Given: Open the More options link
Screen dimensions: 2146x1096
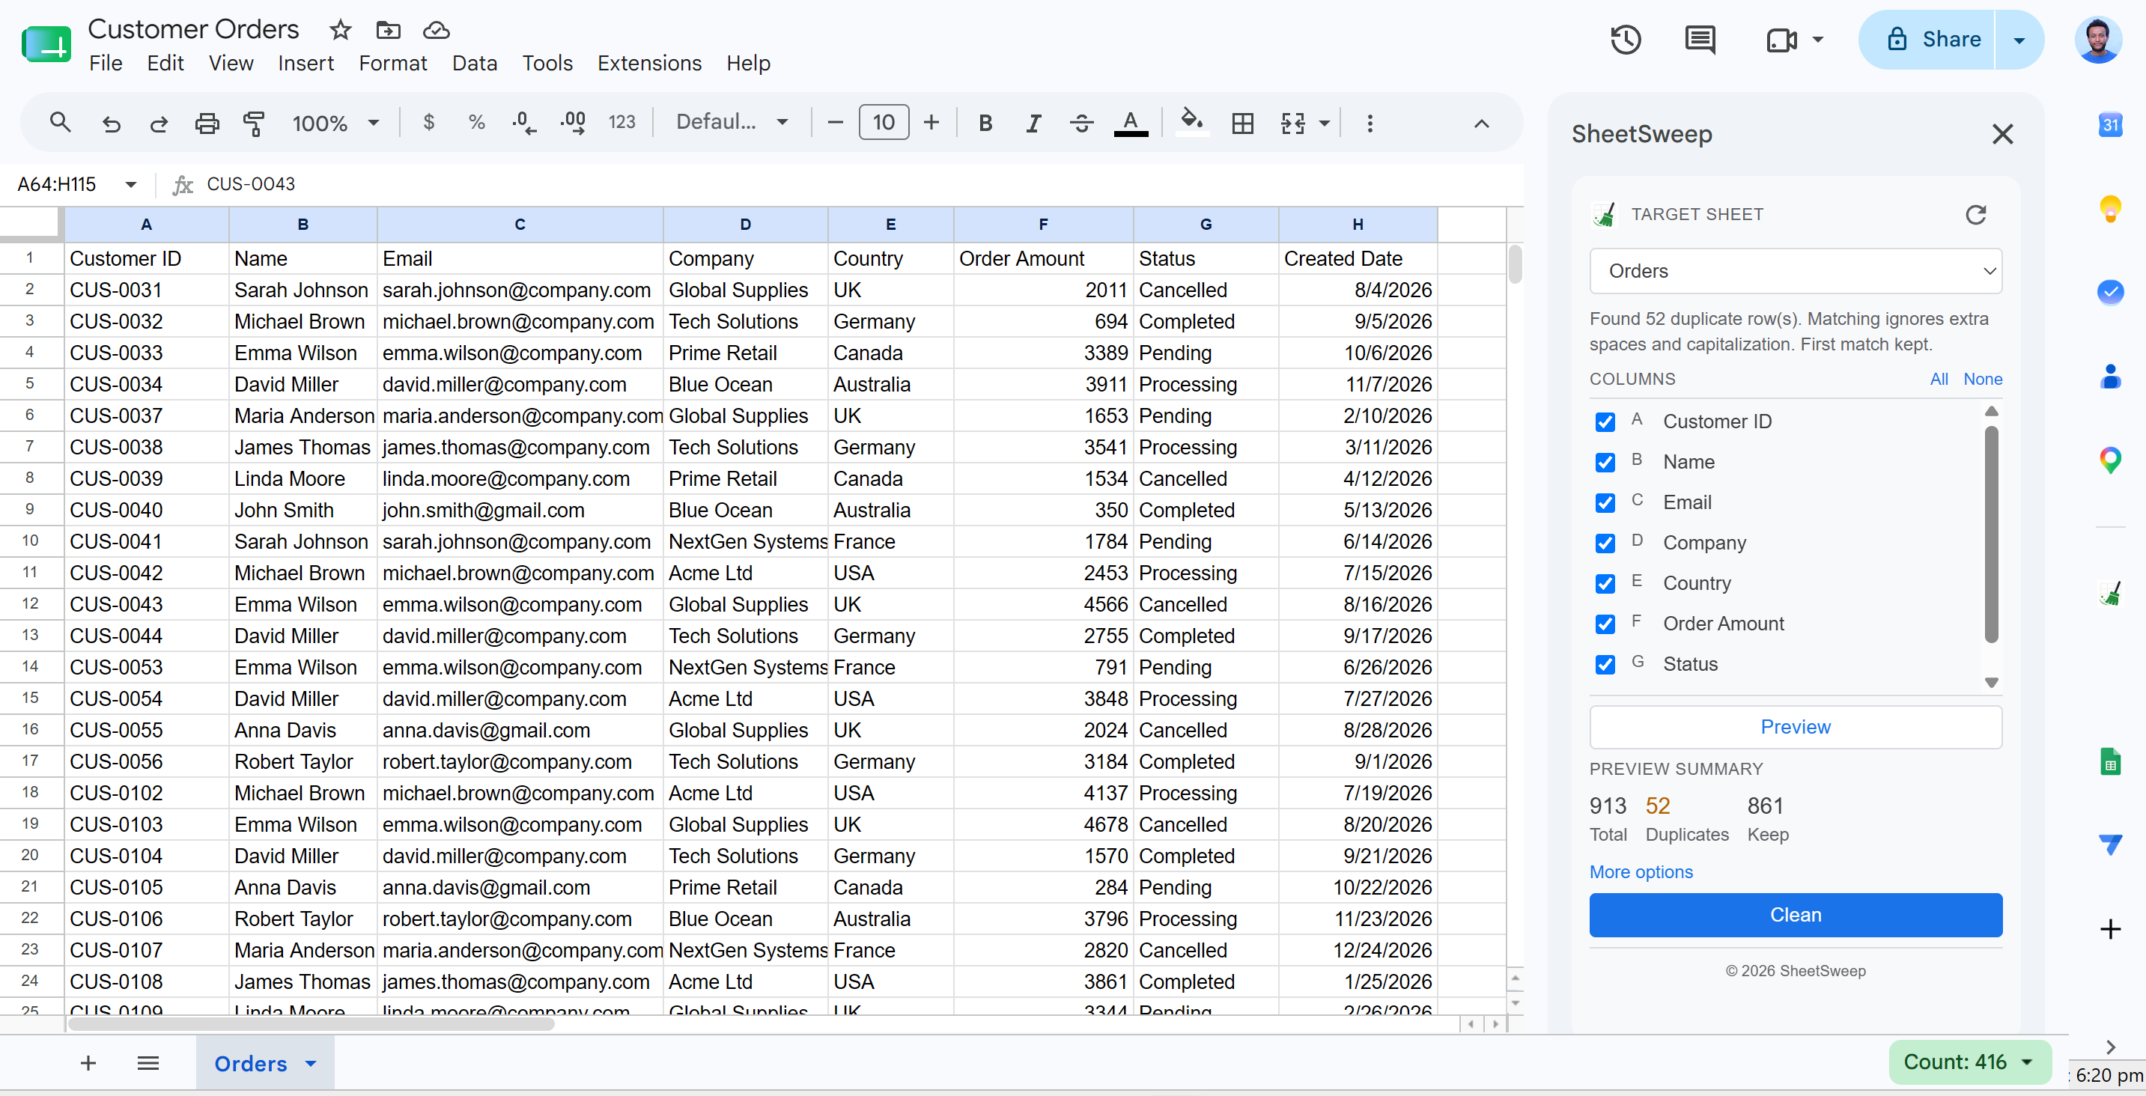Looking at the screenshot, I should 1641,872.
